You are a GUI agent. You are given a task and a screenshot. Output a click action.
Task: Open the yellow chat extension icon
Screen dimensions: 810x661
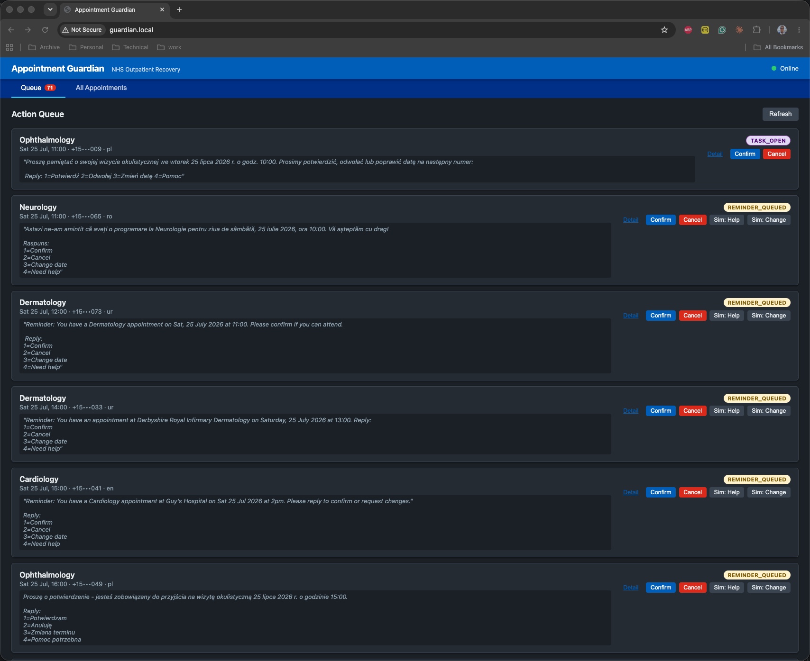pyautogui.click(x=705, y=30)
